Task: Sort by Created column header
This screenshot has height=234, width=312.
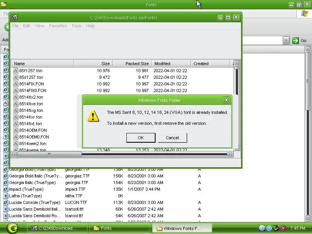Action: coord(210,64)
